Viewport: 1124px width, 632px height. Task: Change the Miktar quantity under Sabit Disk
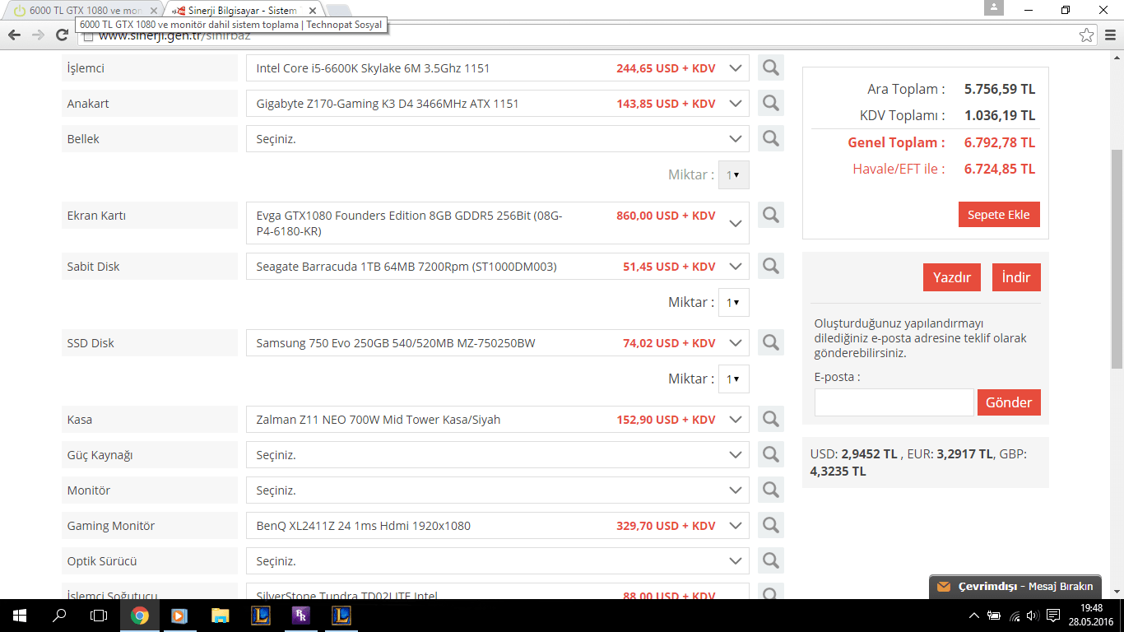pyautogui.click(x=733, y=303)
